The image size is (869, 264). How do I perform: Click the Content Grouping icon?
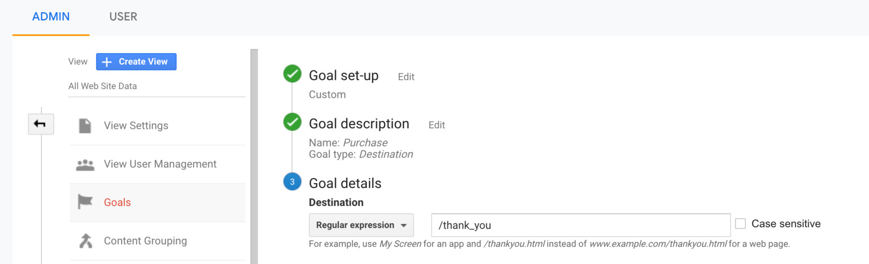tap(85, 241)
